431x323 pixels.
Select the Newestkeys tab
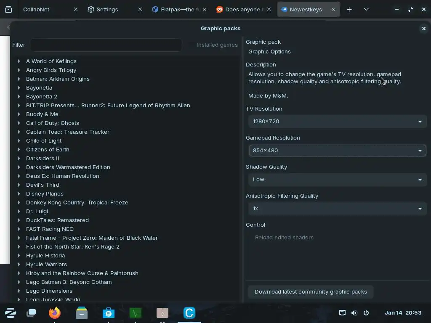(306, 9)
